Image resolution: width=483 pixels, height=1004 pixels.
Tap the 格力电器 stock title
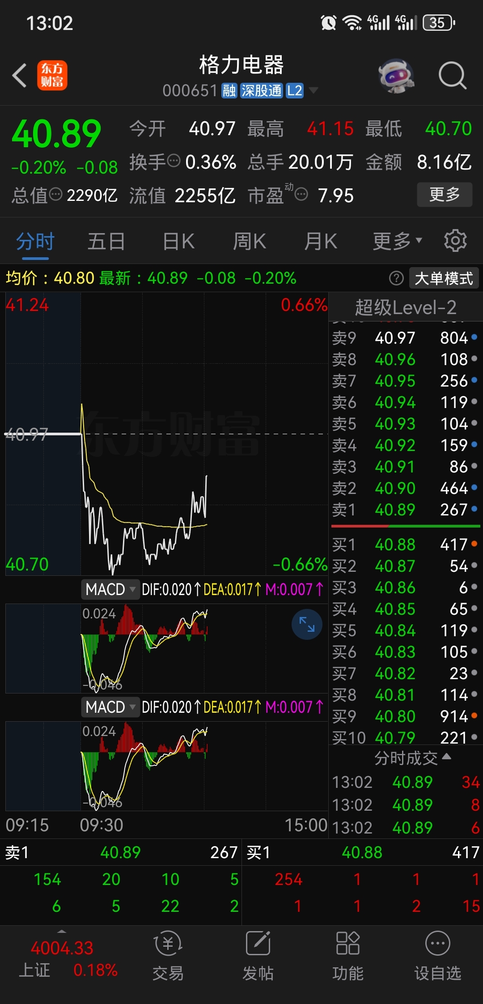pyautogui.click(x=241, y=65)
